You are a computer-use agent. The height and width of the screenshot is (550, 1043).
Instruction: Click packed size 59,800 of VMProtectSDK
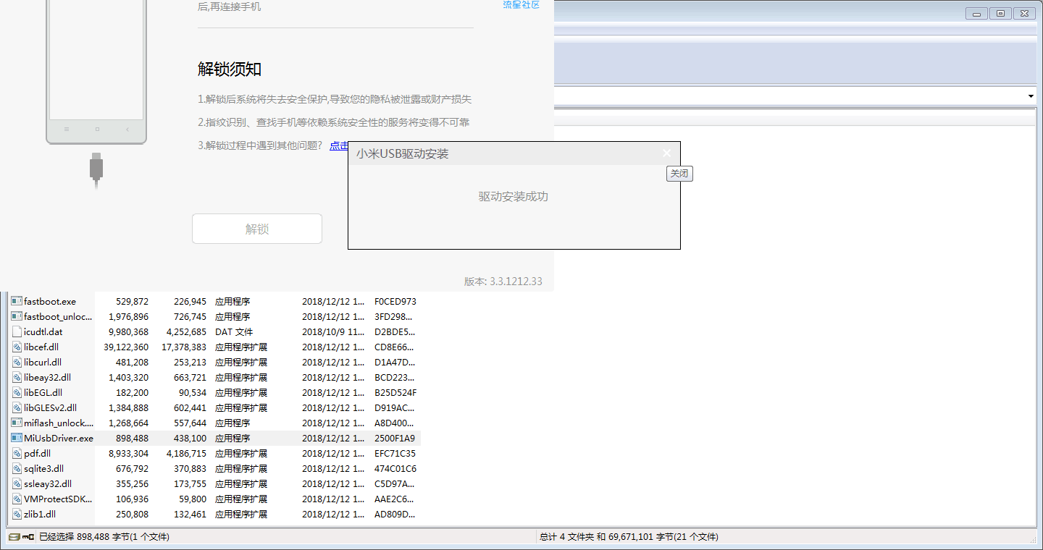point(191,499)
